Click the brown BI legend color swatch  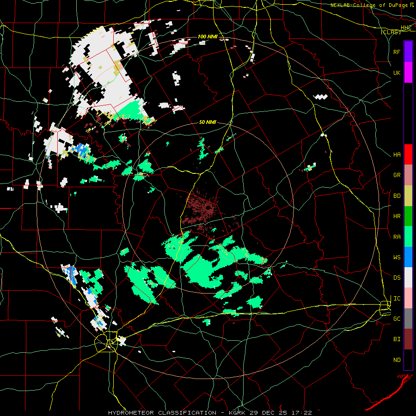(x=408, y=339)
